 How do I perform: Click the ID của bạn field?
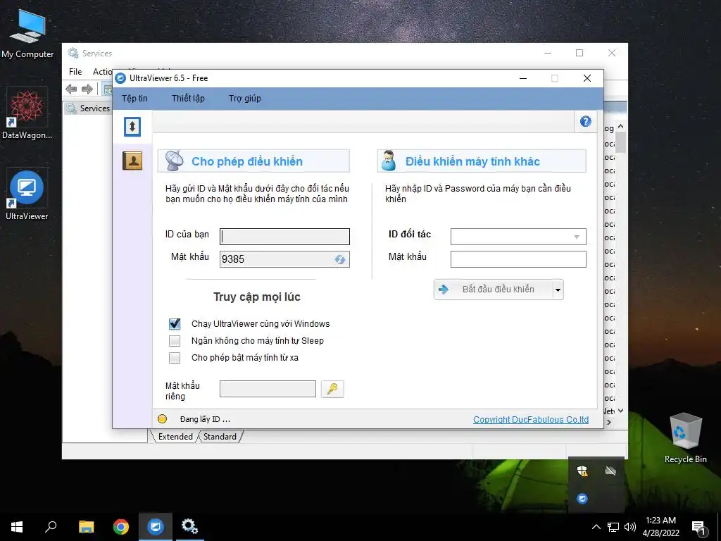(x=284, y=237)
